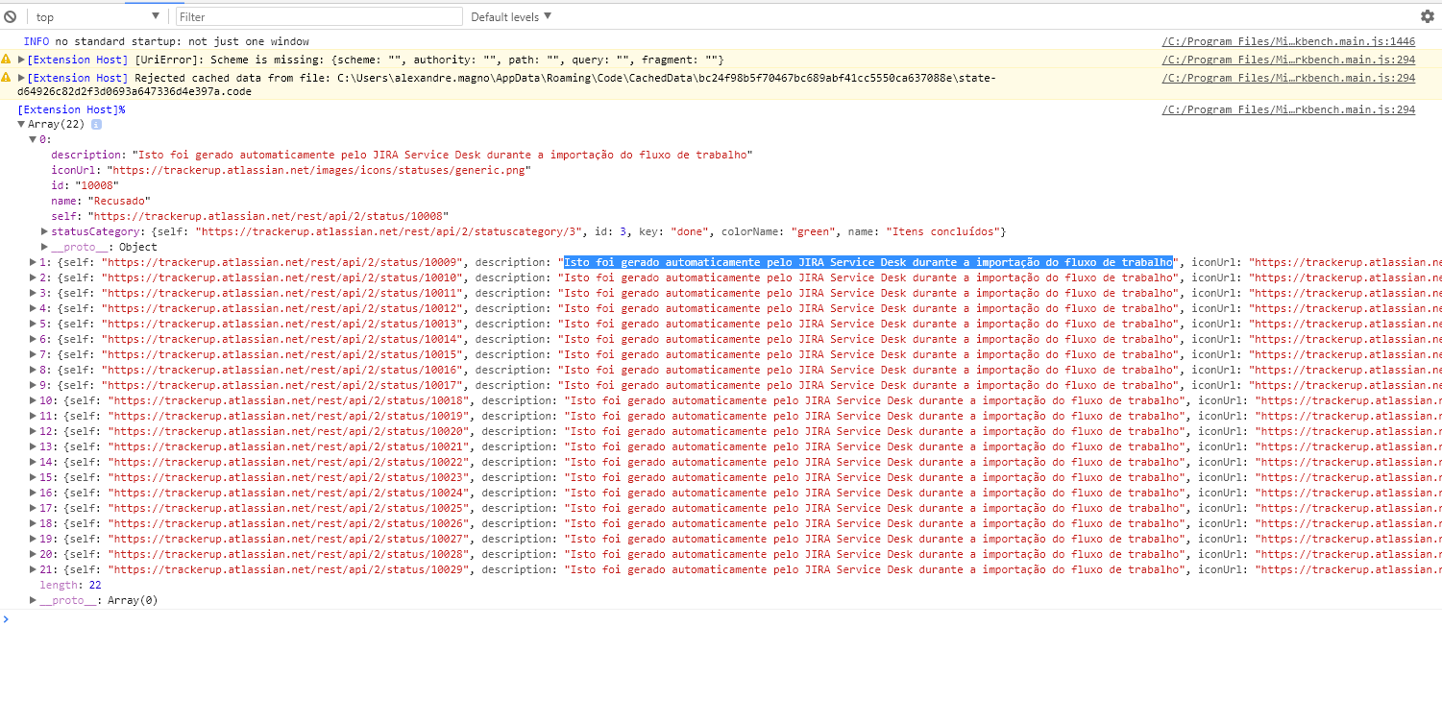The height and width of the screenshot is (723, 1442).
Task: Collapse array item 0
Action: [34, 139]
